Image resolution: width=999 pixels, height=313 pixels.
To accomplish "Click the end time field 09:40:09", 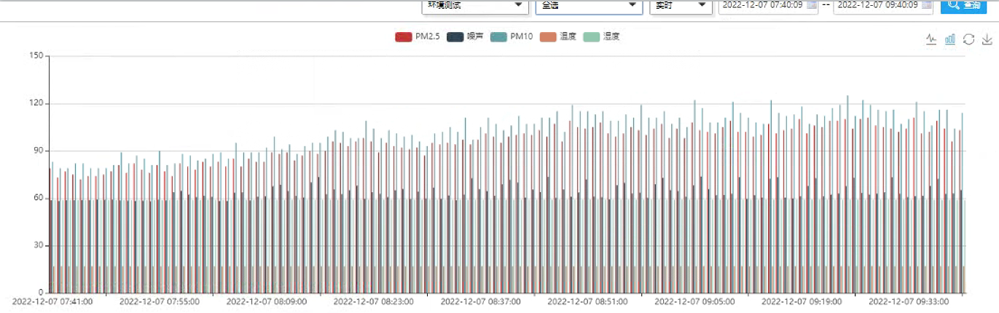I will (876, 5).
